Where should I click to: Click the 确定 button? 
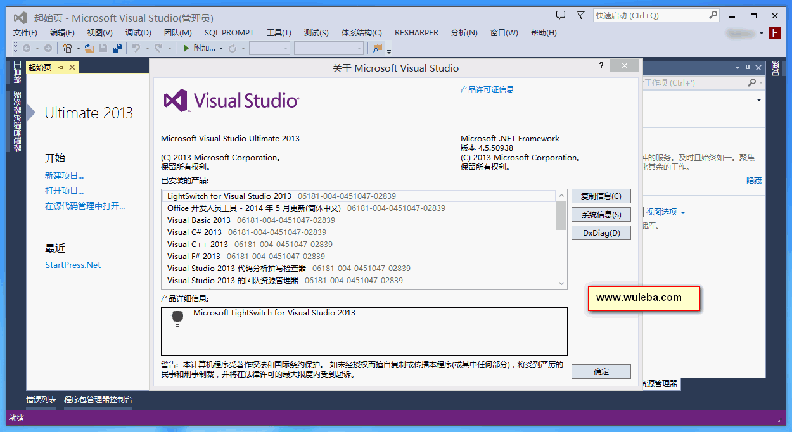(601, 372)
